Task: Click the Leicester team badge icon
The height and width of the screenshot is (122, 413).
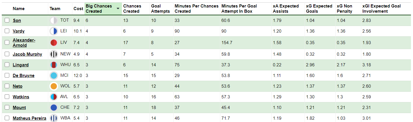Action: click(54, 31)
